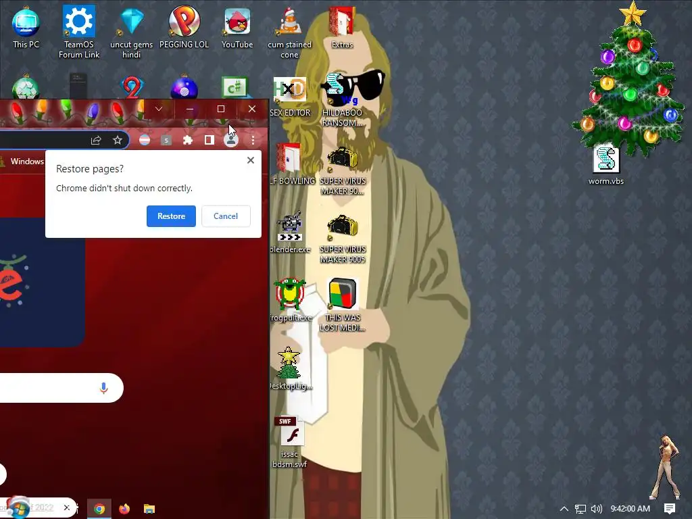
Task: Click Chrome icon in taskbar
Action: (99, 509)
